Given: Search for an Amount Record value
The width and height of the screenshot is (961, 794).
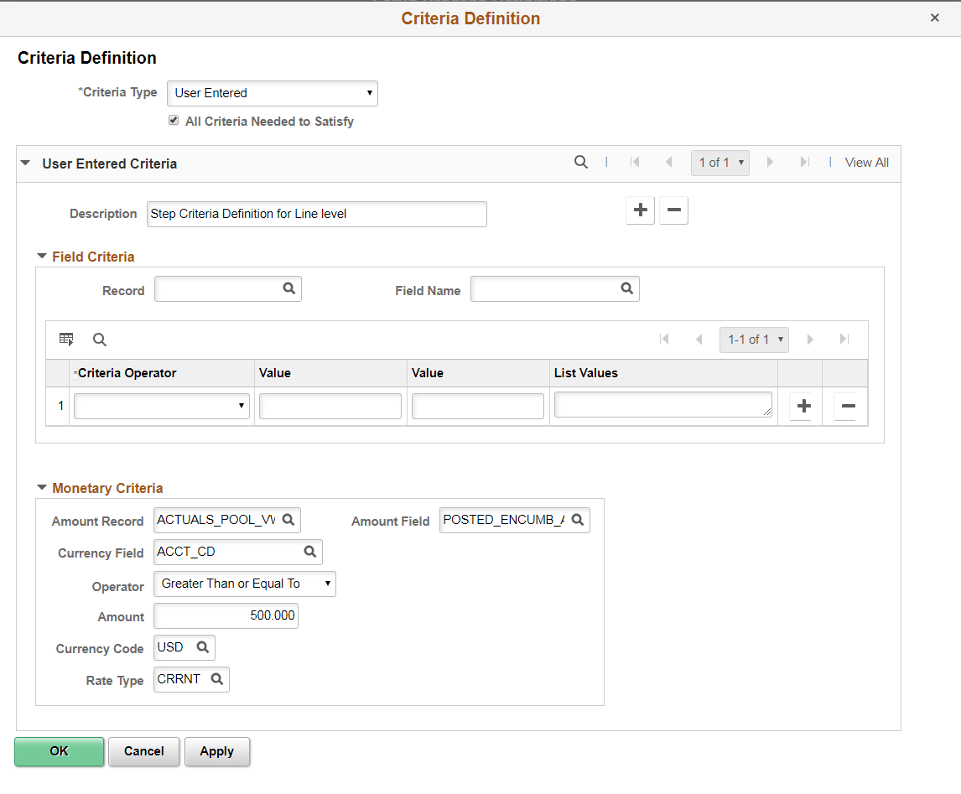Looking at the screenshot, I should point(290,520).
